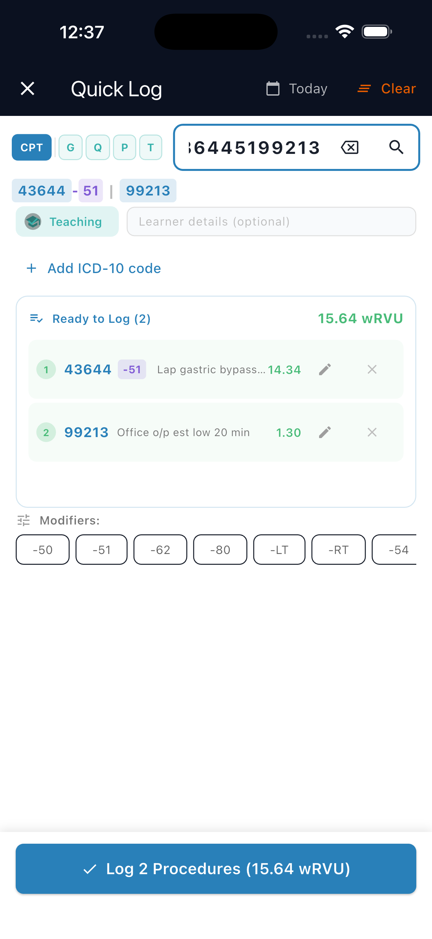The height and width of the screenshot is (939, 432).
Task: Edit the 43644 procedure entry
Action: (325, 369)
